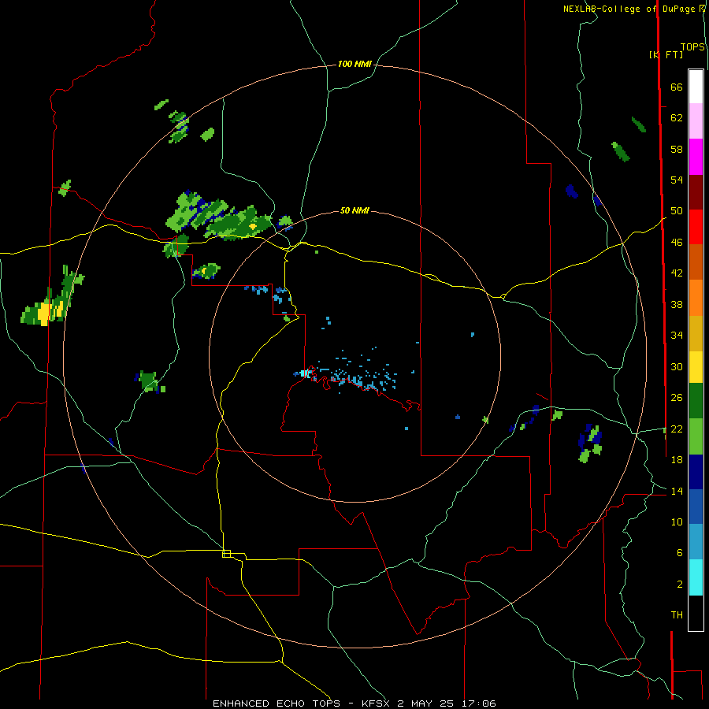Click the '17:06' timestamp in the footer
Screen dimensions: 709x709
[x=479, y=703]
